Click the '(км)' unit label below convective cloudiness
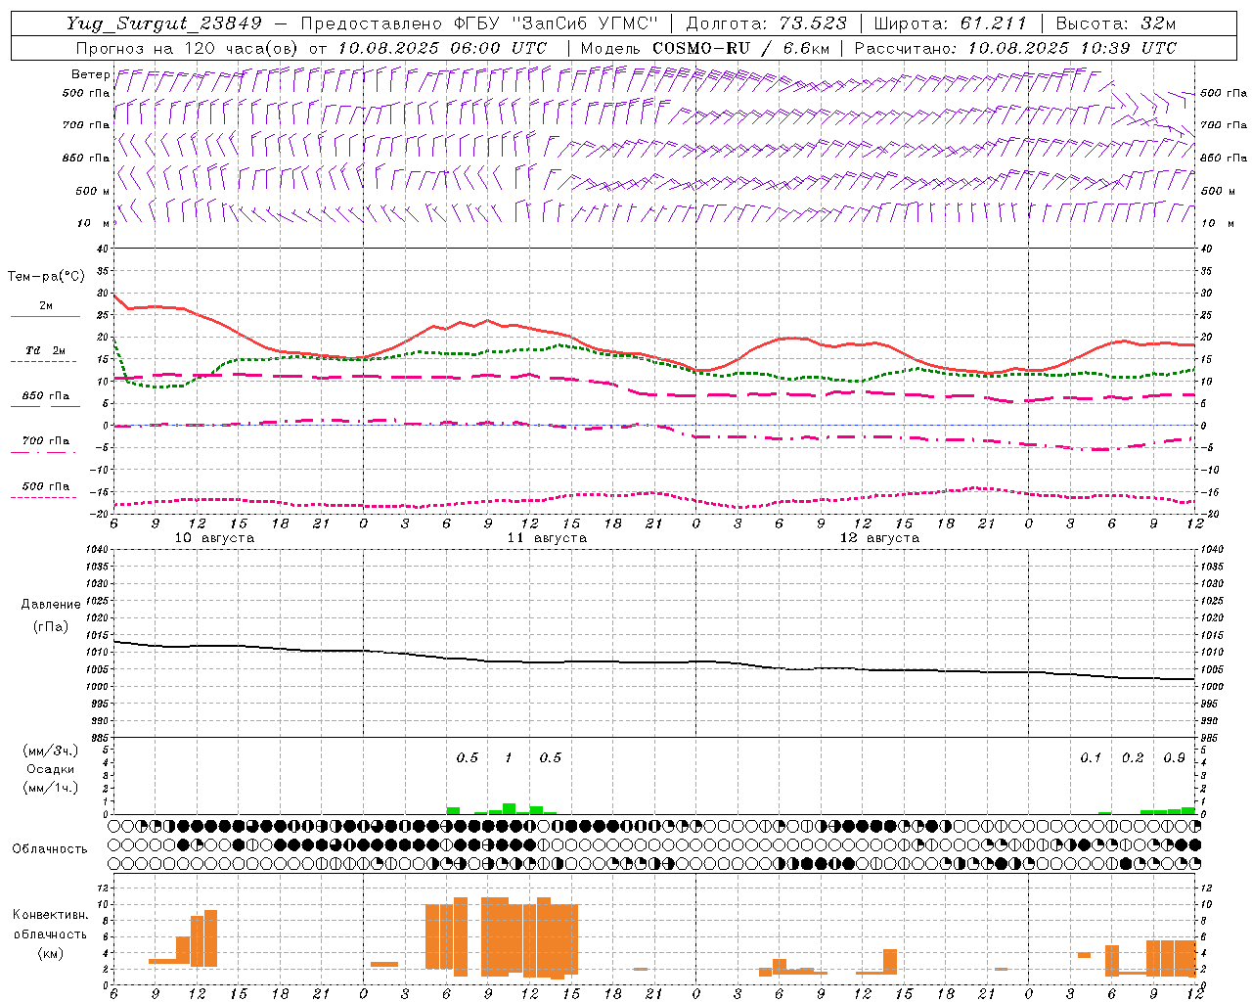The width and height of the screenshot is (1252, 1002). click(x=50, y=953)
